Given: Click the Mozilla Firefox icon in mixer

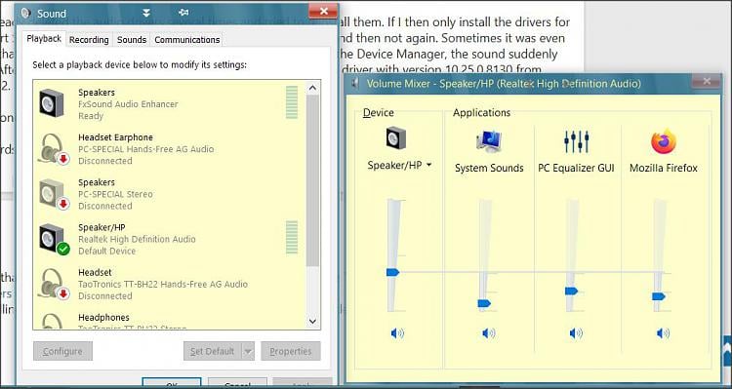Looking at the screenshot, I should (x=664, y=141).
